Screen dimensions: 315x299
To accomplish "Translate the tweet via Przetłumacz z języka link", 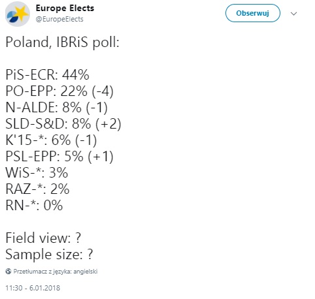I will (x=56, y=272).
